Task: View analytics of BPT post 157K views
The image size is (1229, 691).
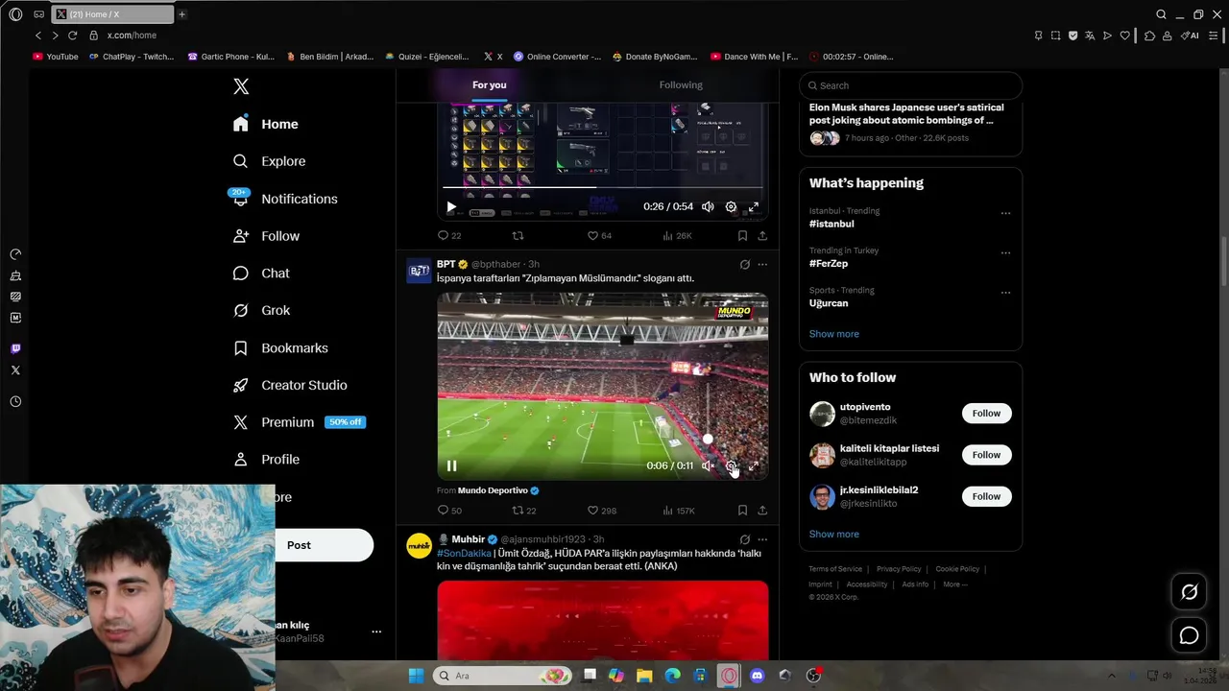Action: [x=678, y=511]
